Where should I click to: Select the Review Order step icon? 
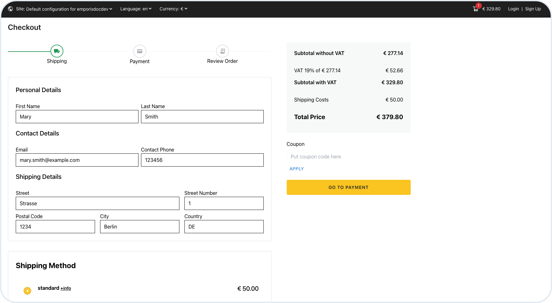(x=222, y=51)
